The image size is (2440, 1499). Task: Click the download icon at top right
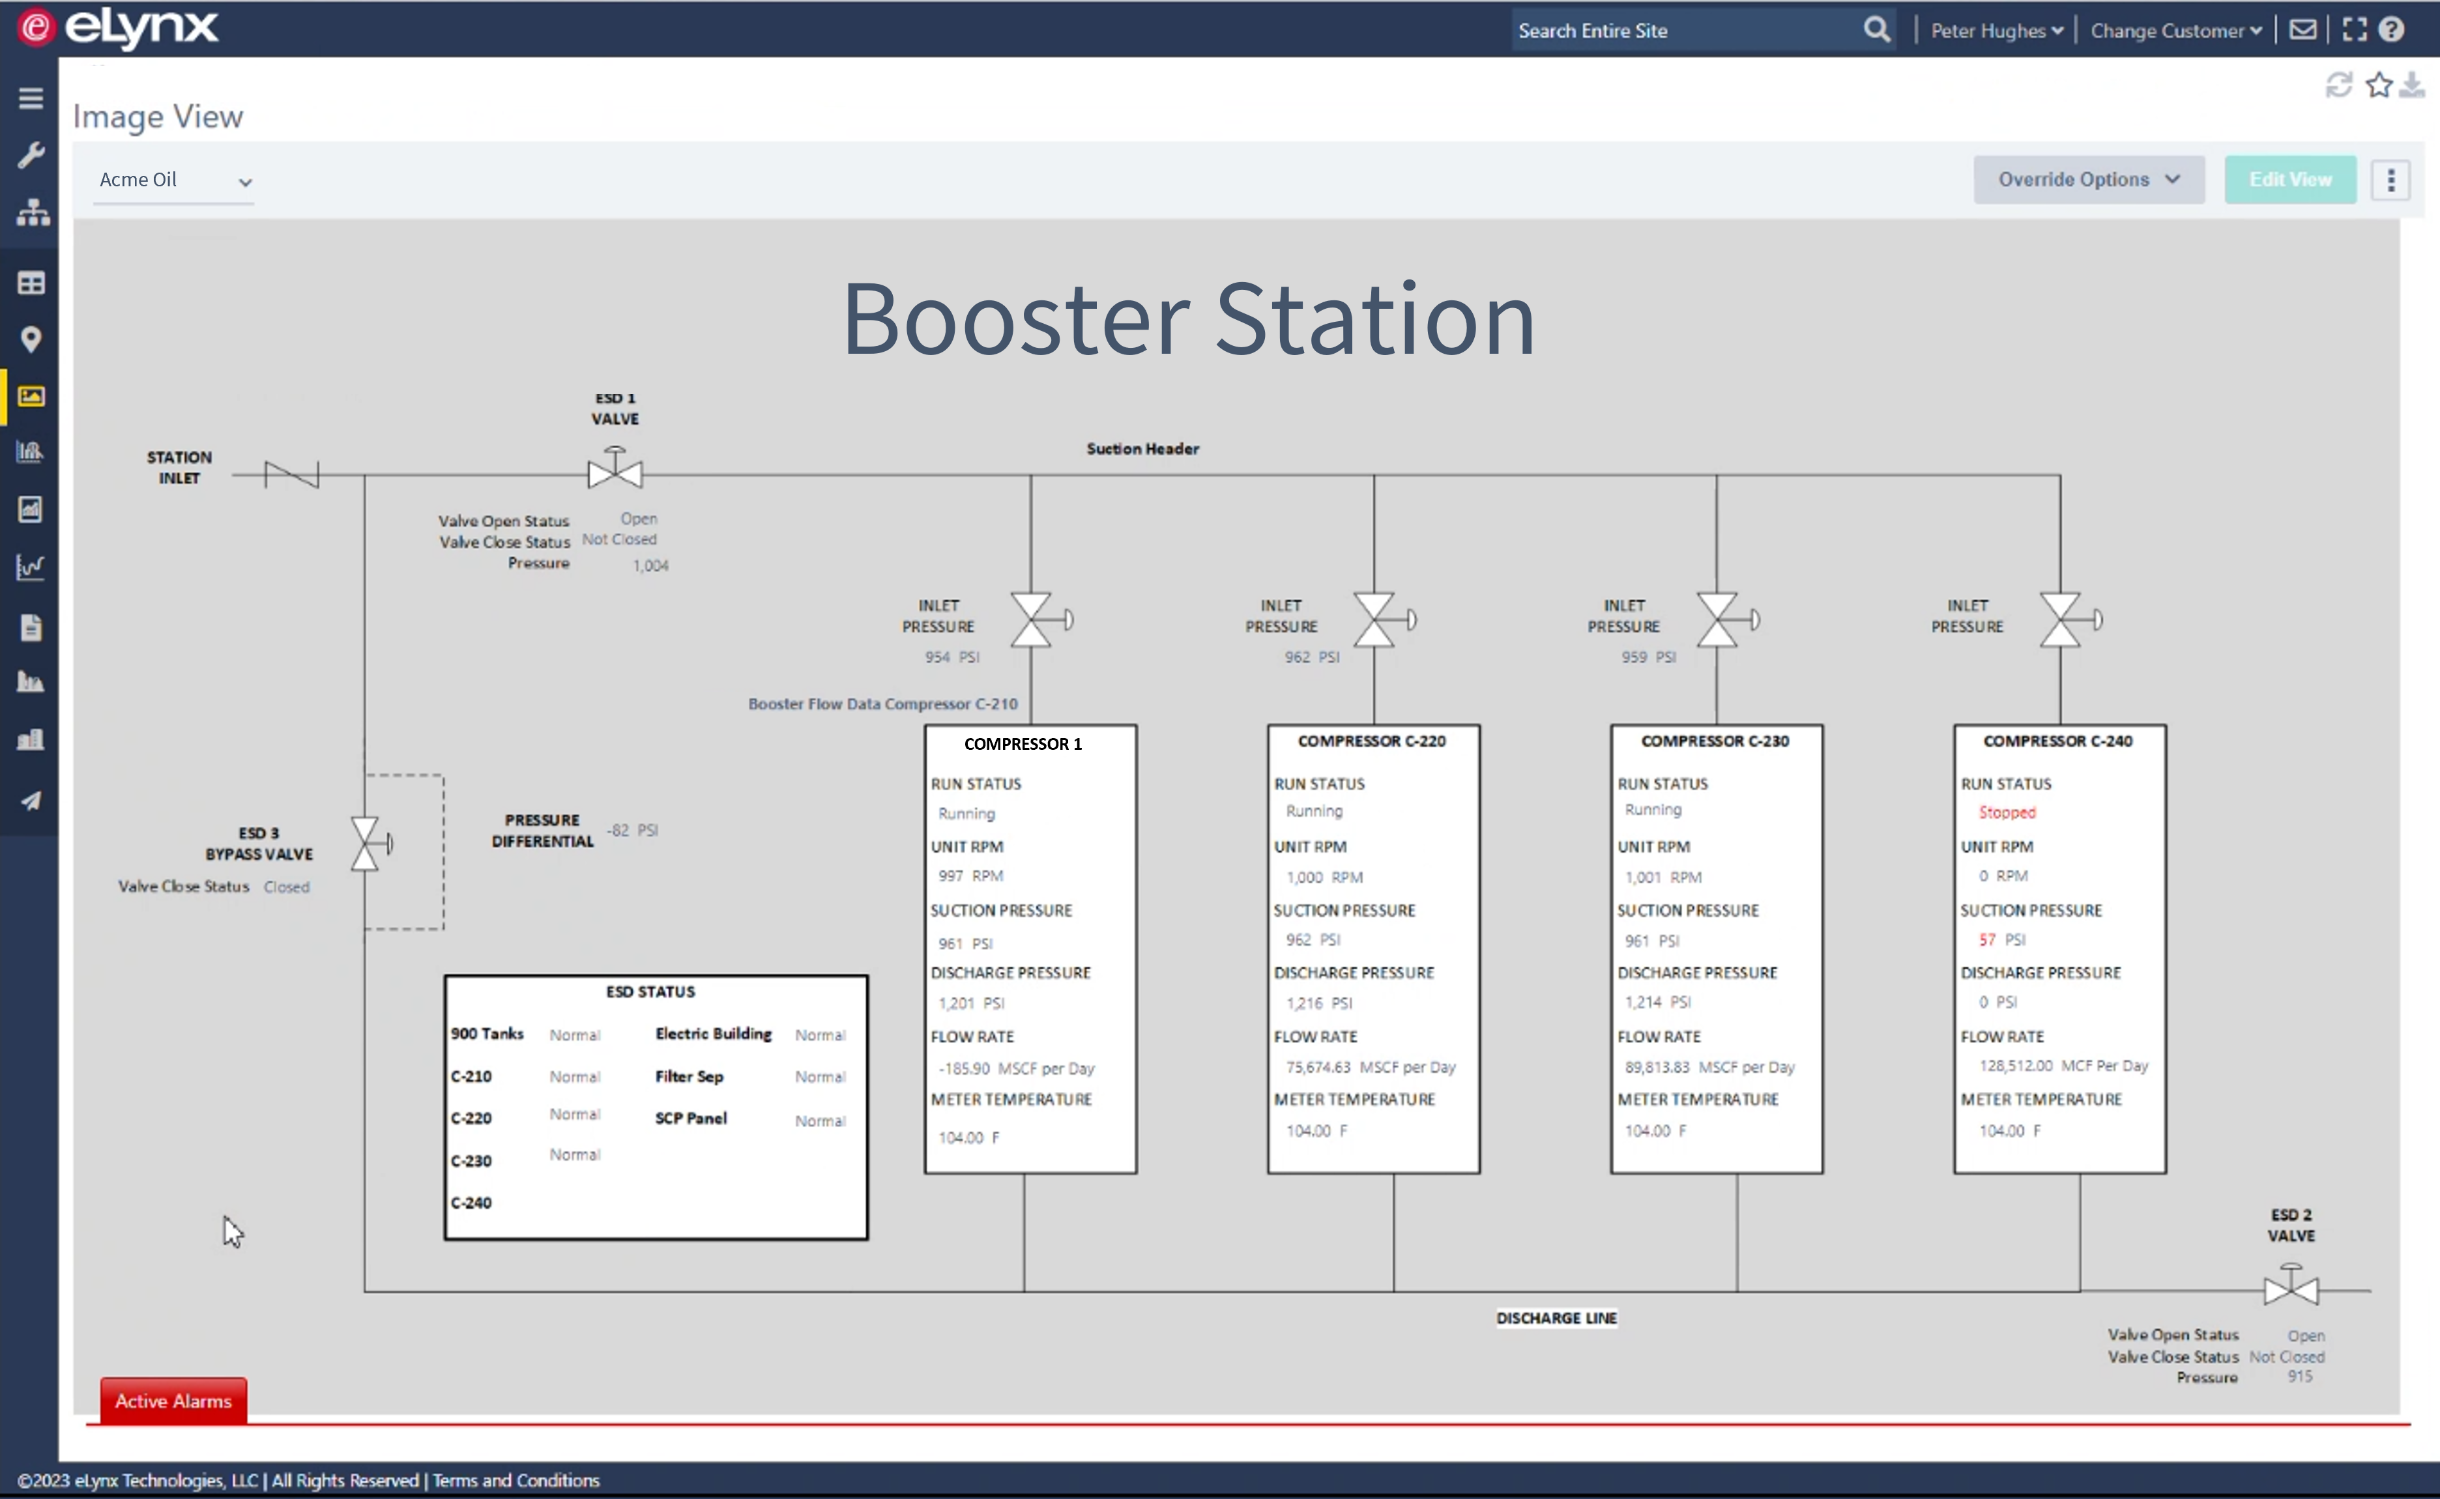click(x=2412, y=85)
